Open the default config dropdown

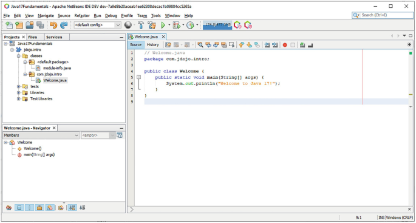tap(97, 25)
